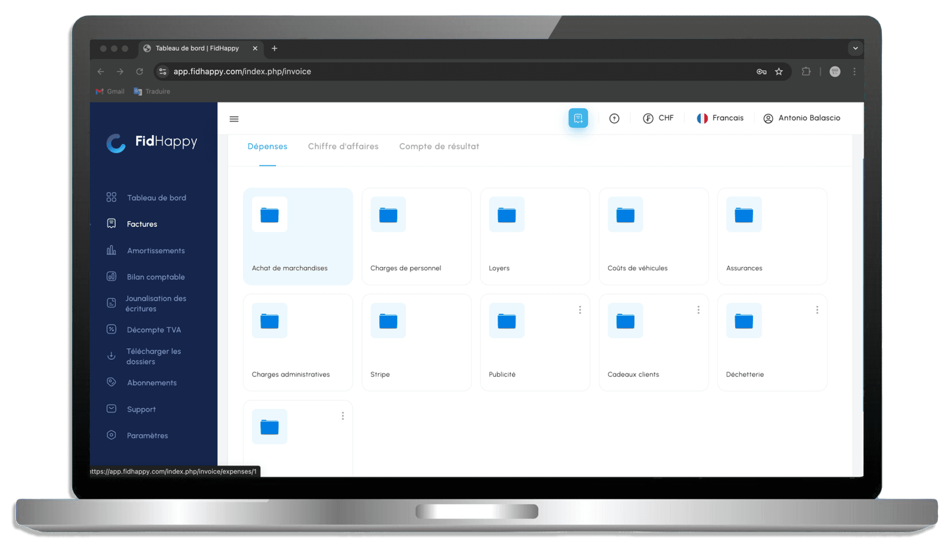Open three-dot menu on Publicité folder
Screen dimensions: 949x553
[580, 310]
